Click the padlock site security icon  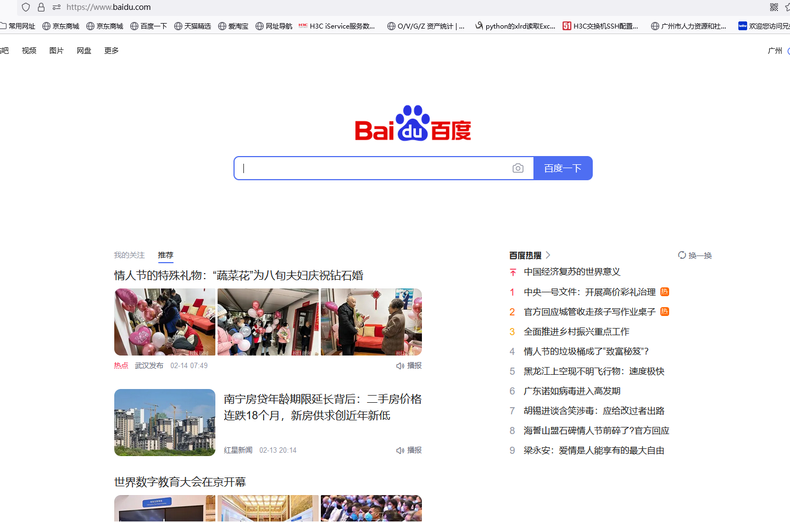point(41,7)
